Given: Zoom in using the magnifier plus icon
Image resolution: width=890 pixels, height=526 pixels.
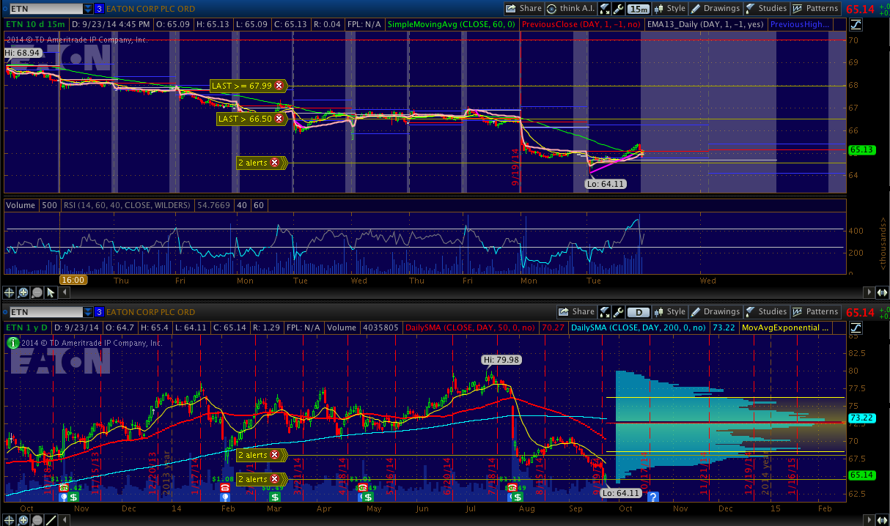Looking at the screenshot, I should pyautogui.click(x=23, y=292).
